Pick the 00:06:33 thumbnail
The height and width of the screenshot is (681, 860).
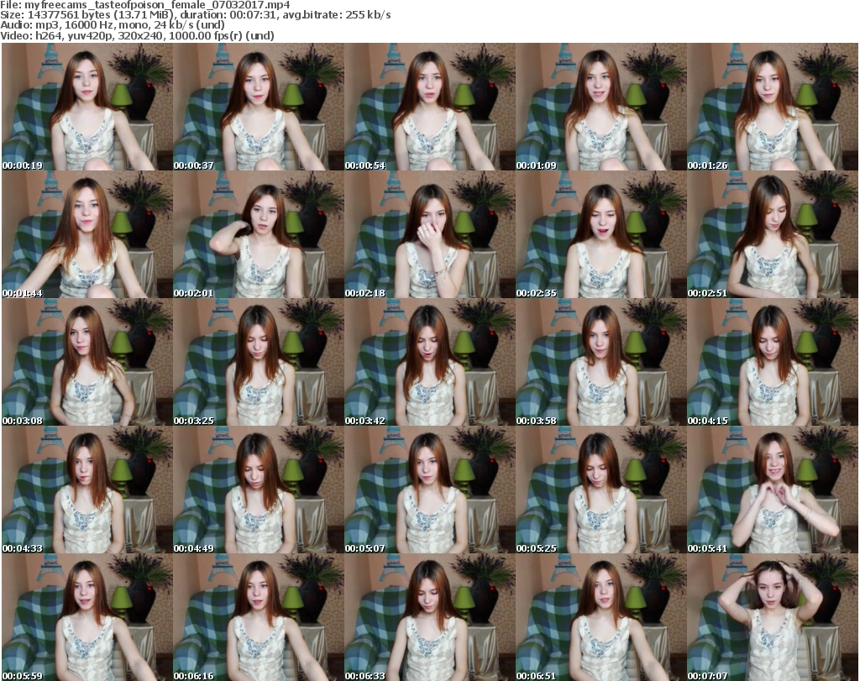pos(430,617)
